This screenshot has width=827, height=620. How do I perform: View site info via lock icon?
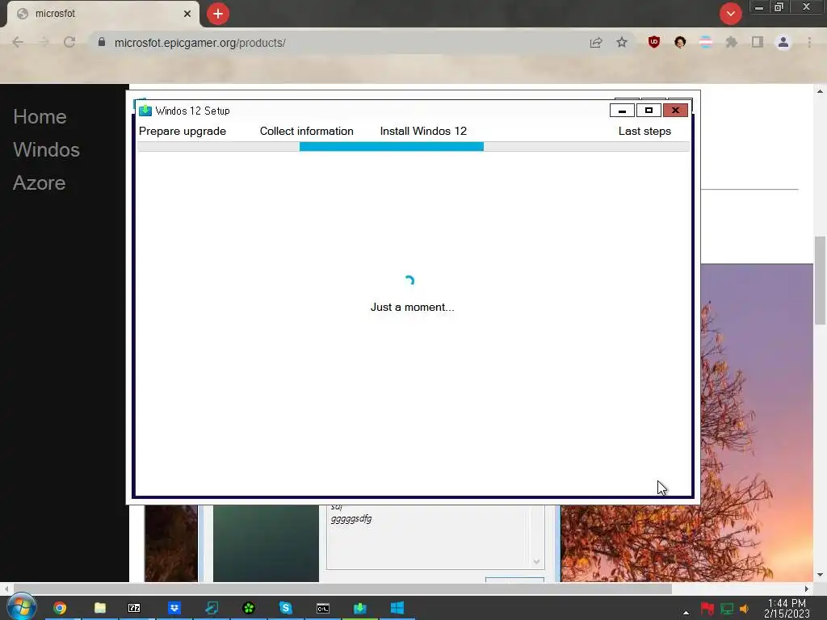(x=102, y=42)
